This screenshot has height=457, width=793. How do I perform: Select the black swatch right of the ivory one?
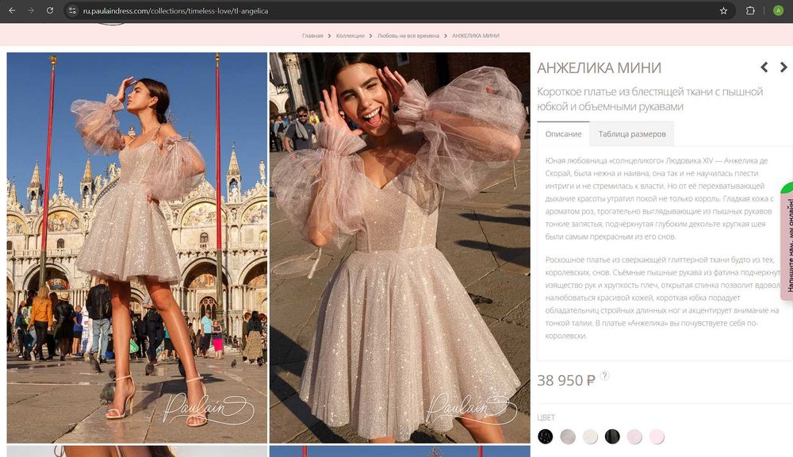click(x=612, y=436)
